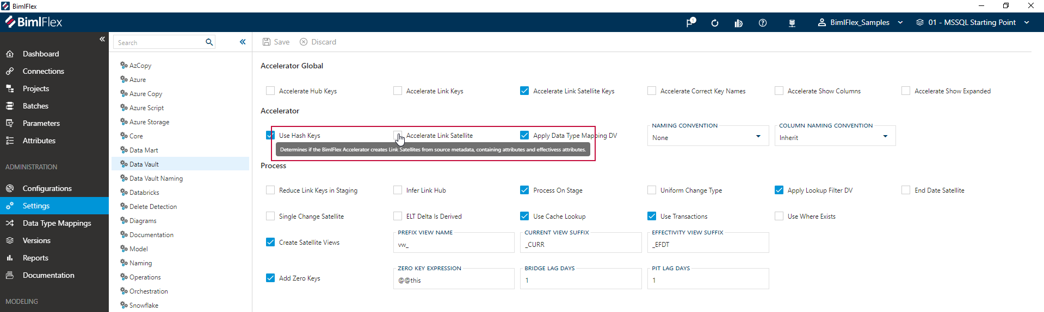Select Data Vault Naming settings group

156,179
